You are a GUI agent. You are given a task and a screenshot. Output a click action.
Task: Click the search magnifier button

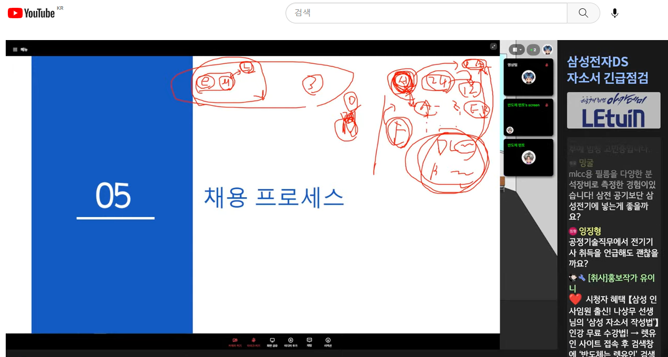click(x=583, y=13)
